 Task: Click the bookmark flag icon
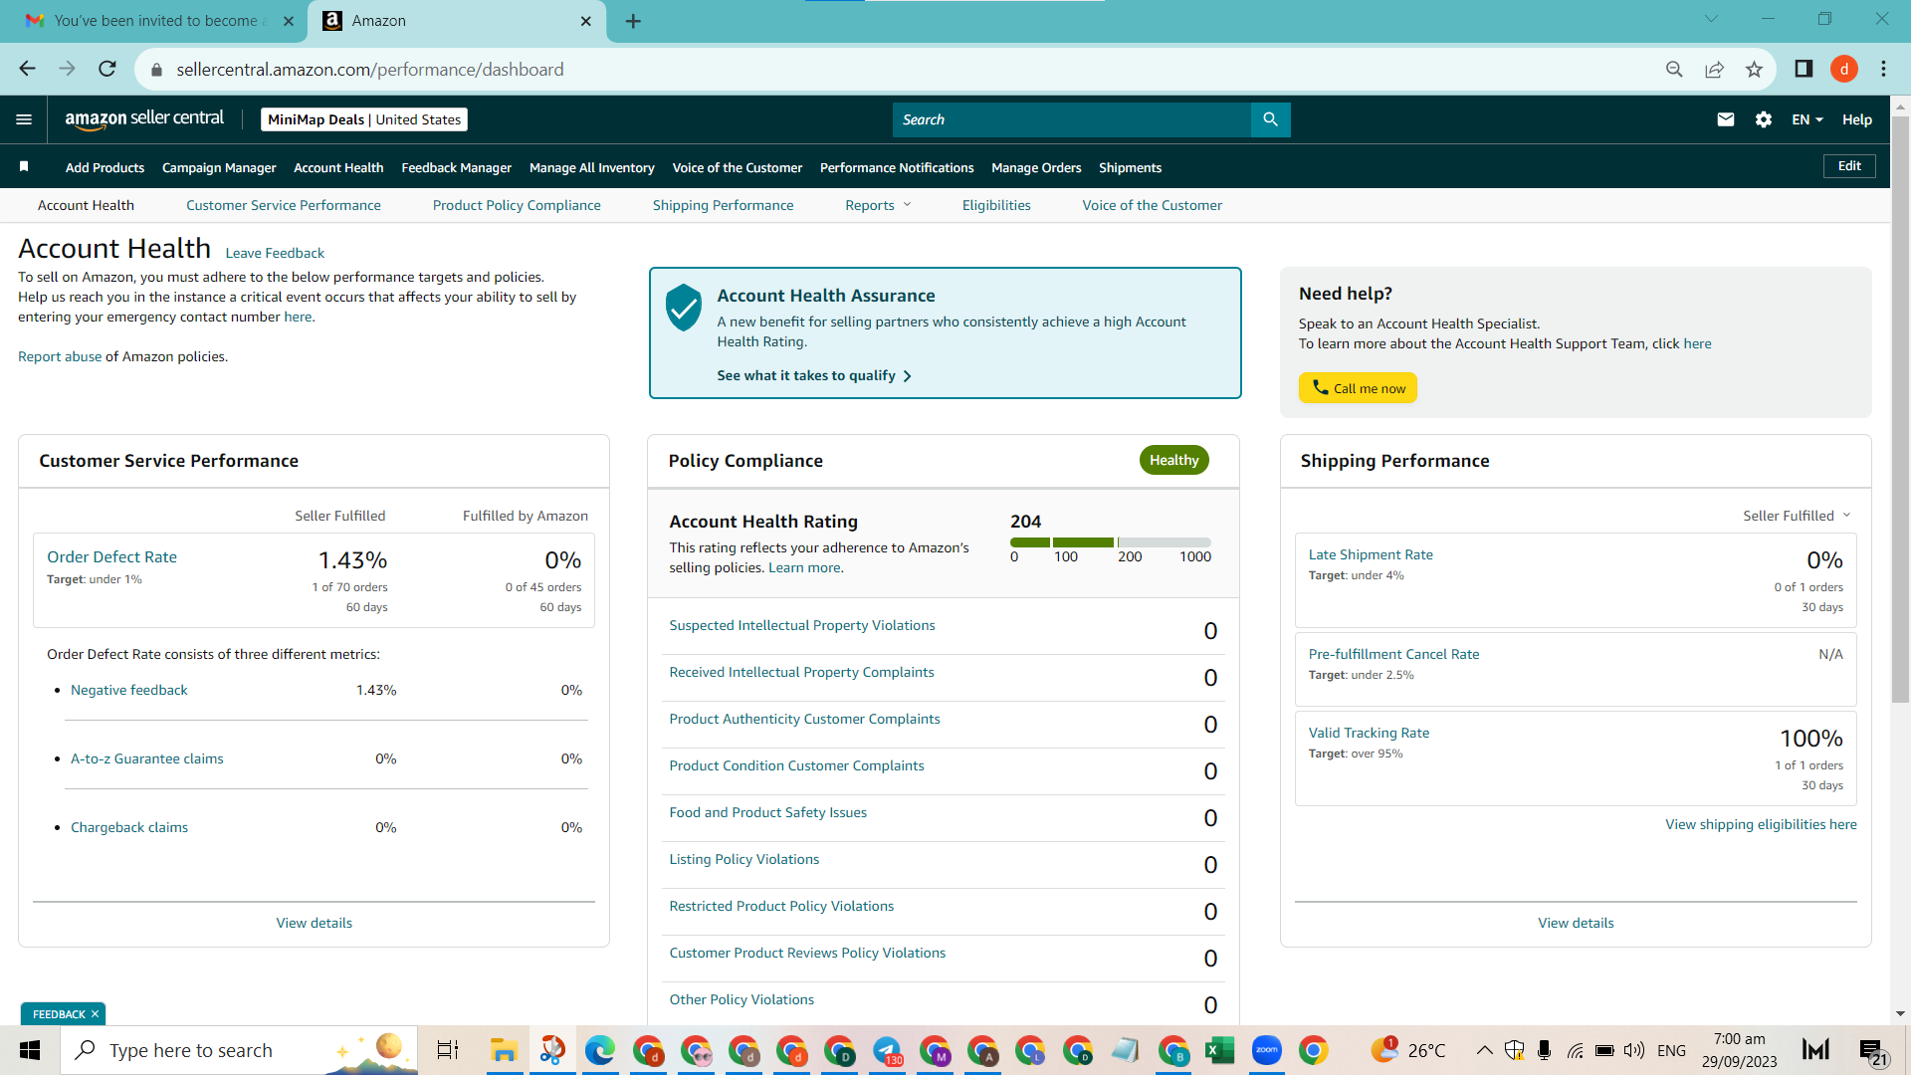[x=24, y=166]
